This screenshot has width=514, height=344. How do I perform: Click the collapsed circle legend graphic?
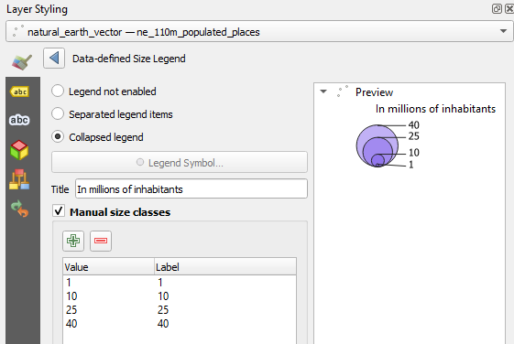377,146
